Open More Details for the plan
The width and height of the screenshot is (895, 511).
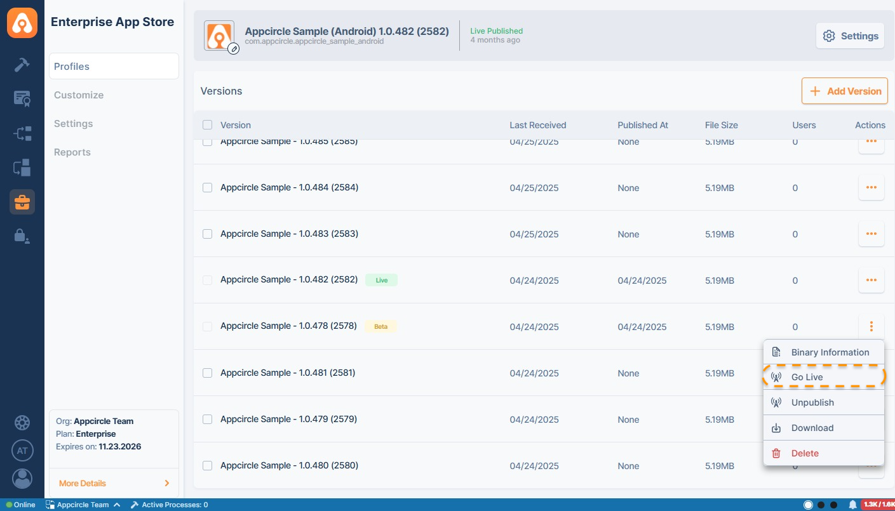[x=114, y=483]
